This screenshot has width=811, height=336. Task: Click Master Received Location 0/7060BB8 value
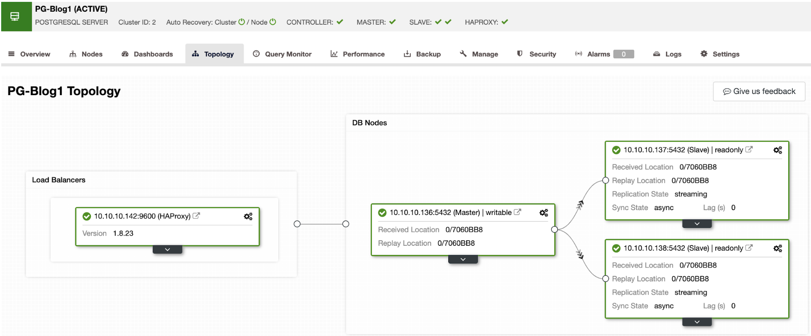(x=464, y=230)
